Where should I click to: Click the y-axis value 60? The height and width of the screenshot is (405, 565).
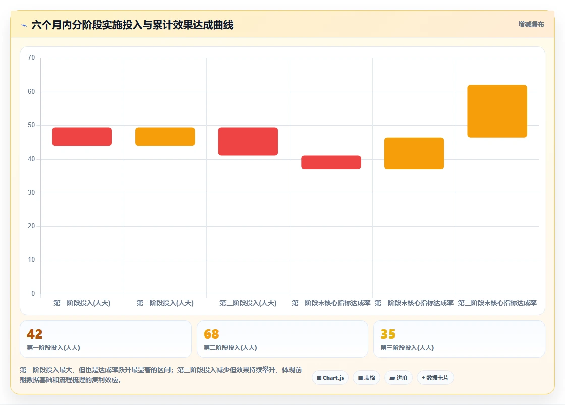31,92
